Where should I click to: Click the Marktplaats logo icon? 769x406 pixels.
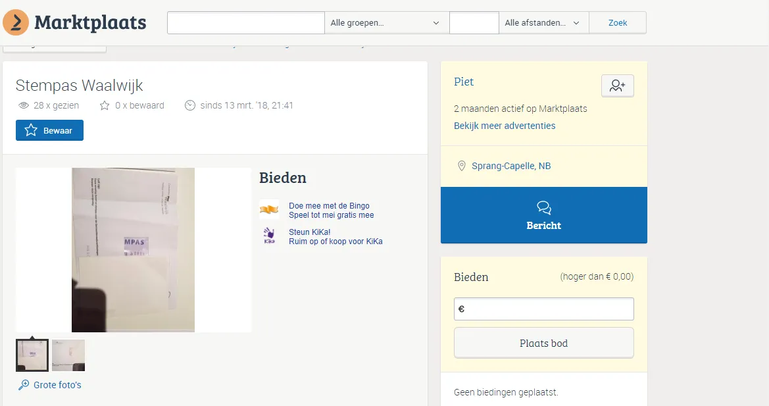(16, 22)
